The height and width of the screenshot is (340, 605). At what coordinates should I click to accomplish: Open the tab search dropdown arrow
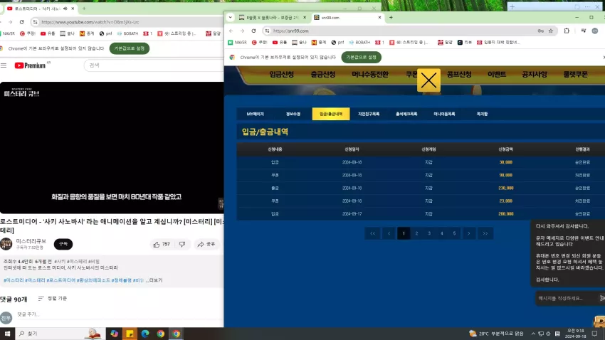coord(231,17)
